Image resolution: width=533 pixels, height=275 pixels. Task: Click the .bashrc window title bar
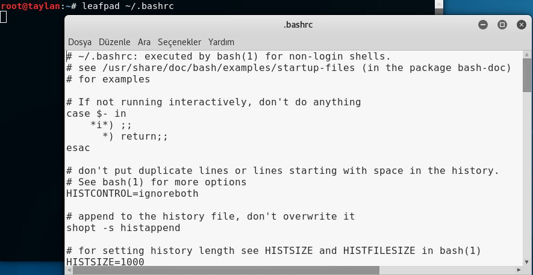tap(298, 25)
